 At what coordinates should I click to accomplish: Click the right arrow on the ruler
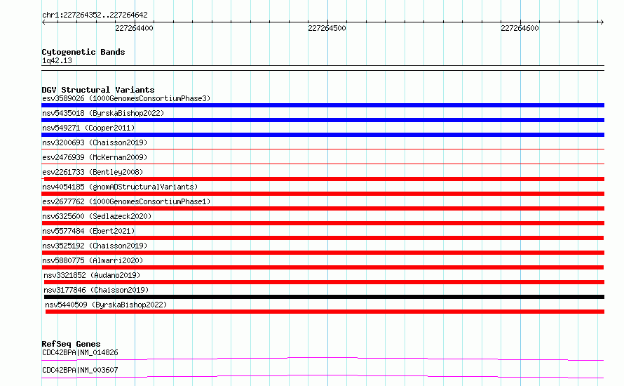click(602, 22)
